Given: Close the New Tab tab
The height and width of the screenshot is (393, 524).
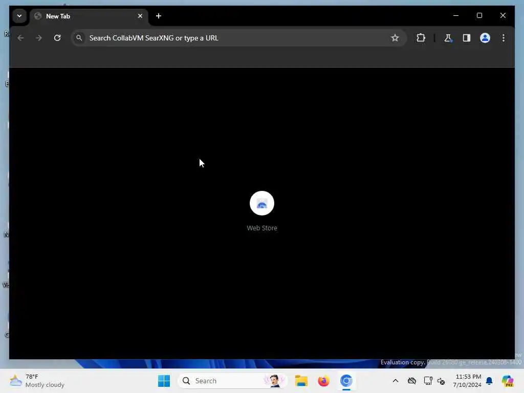Looking at the screenshot, I should click(140, 16).
